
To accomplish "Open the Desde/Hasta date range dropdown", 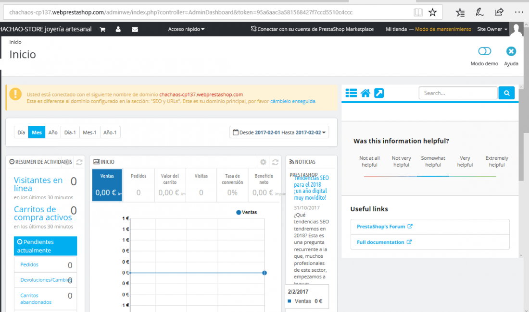I will tap(279, 132).
